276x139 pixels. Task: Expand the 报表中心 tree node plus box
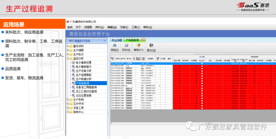click(x=67, y=112)
